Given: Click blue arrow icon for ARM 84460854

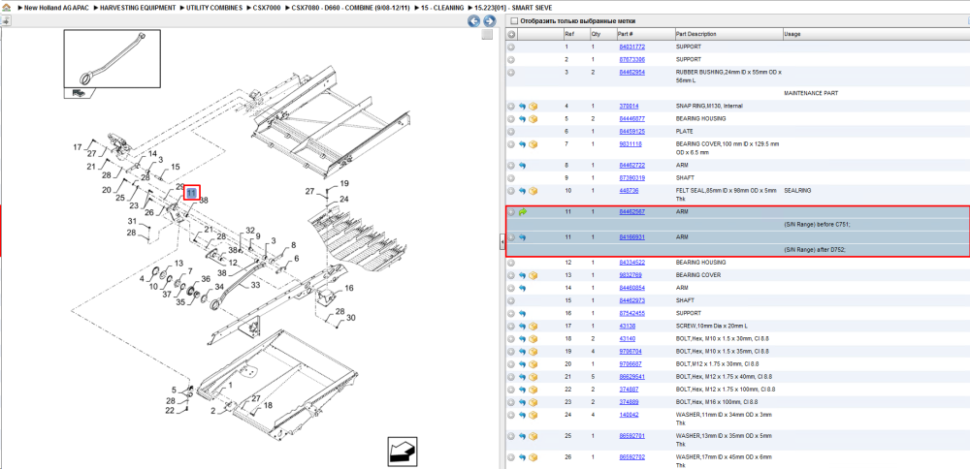Looking at the screenshot, I should 522,288.
